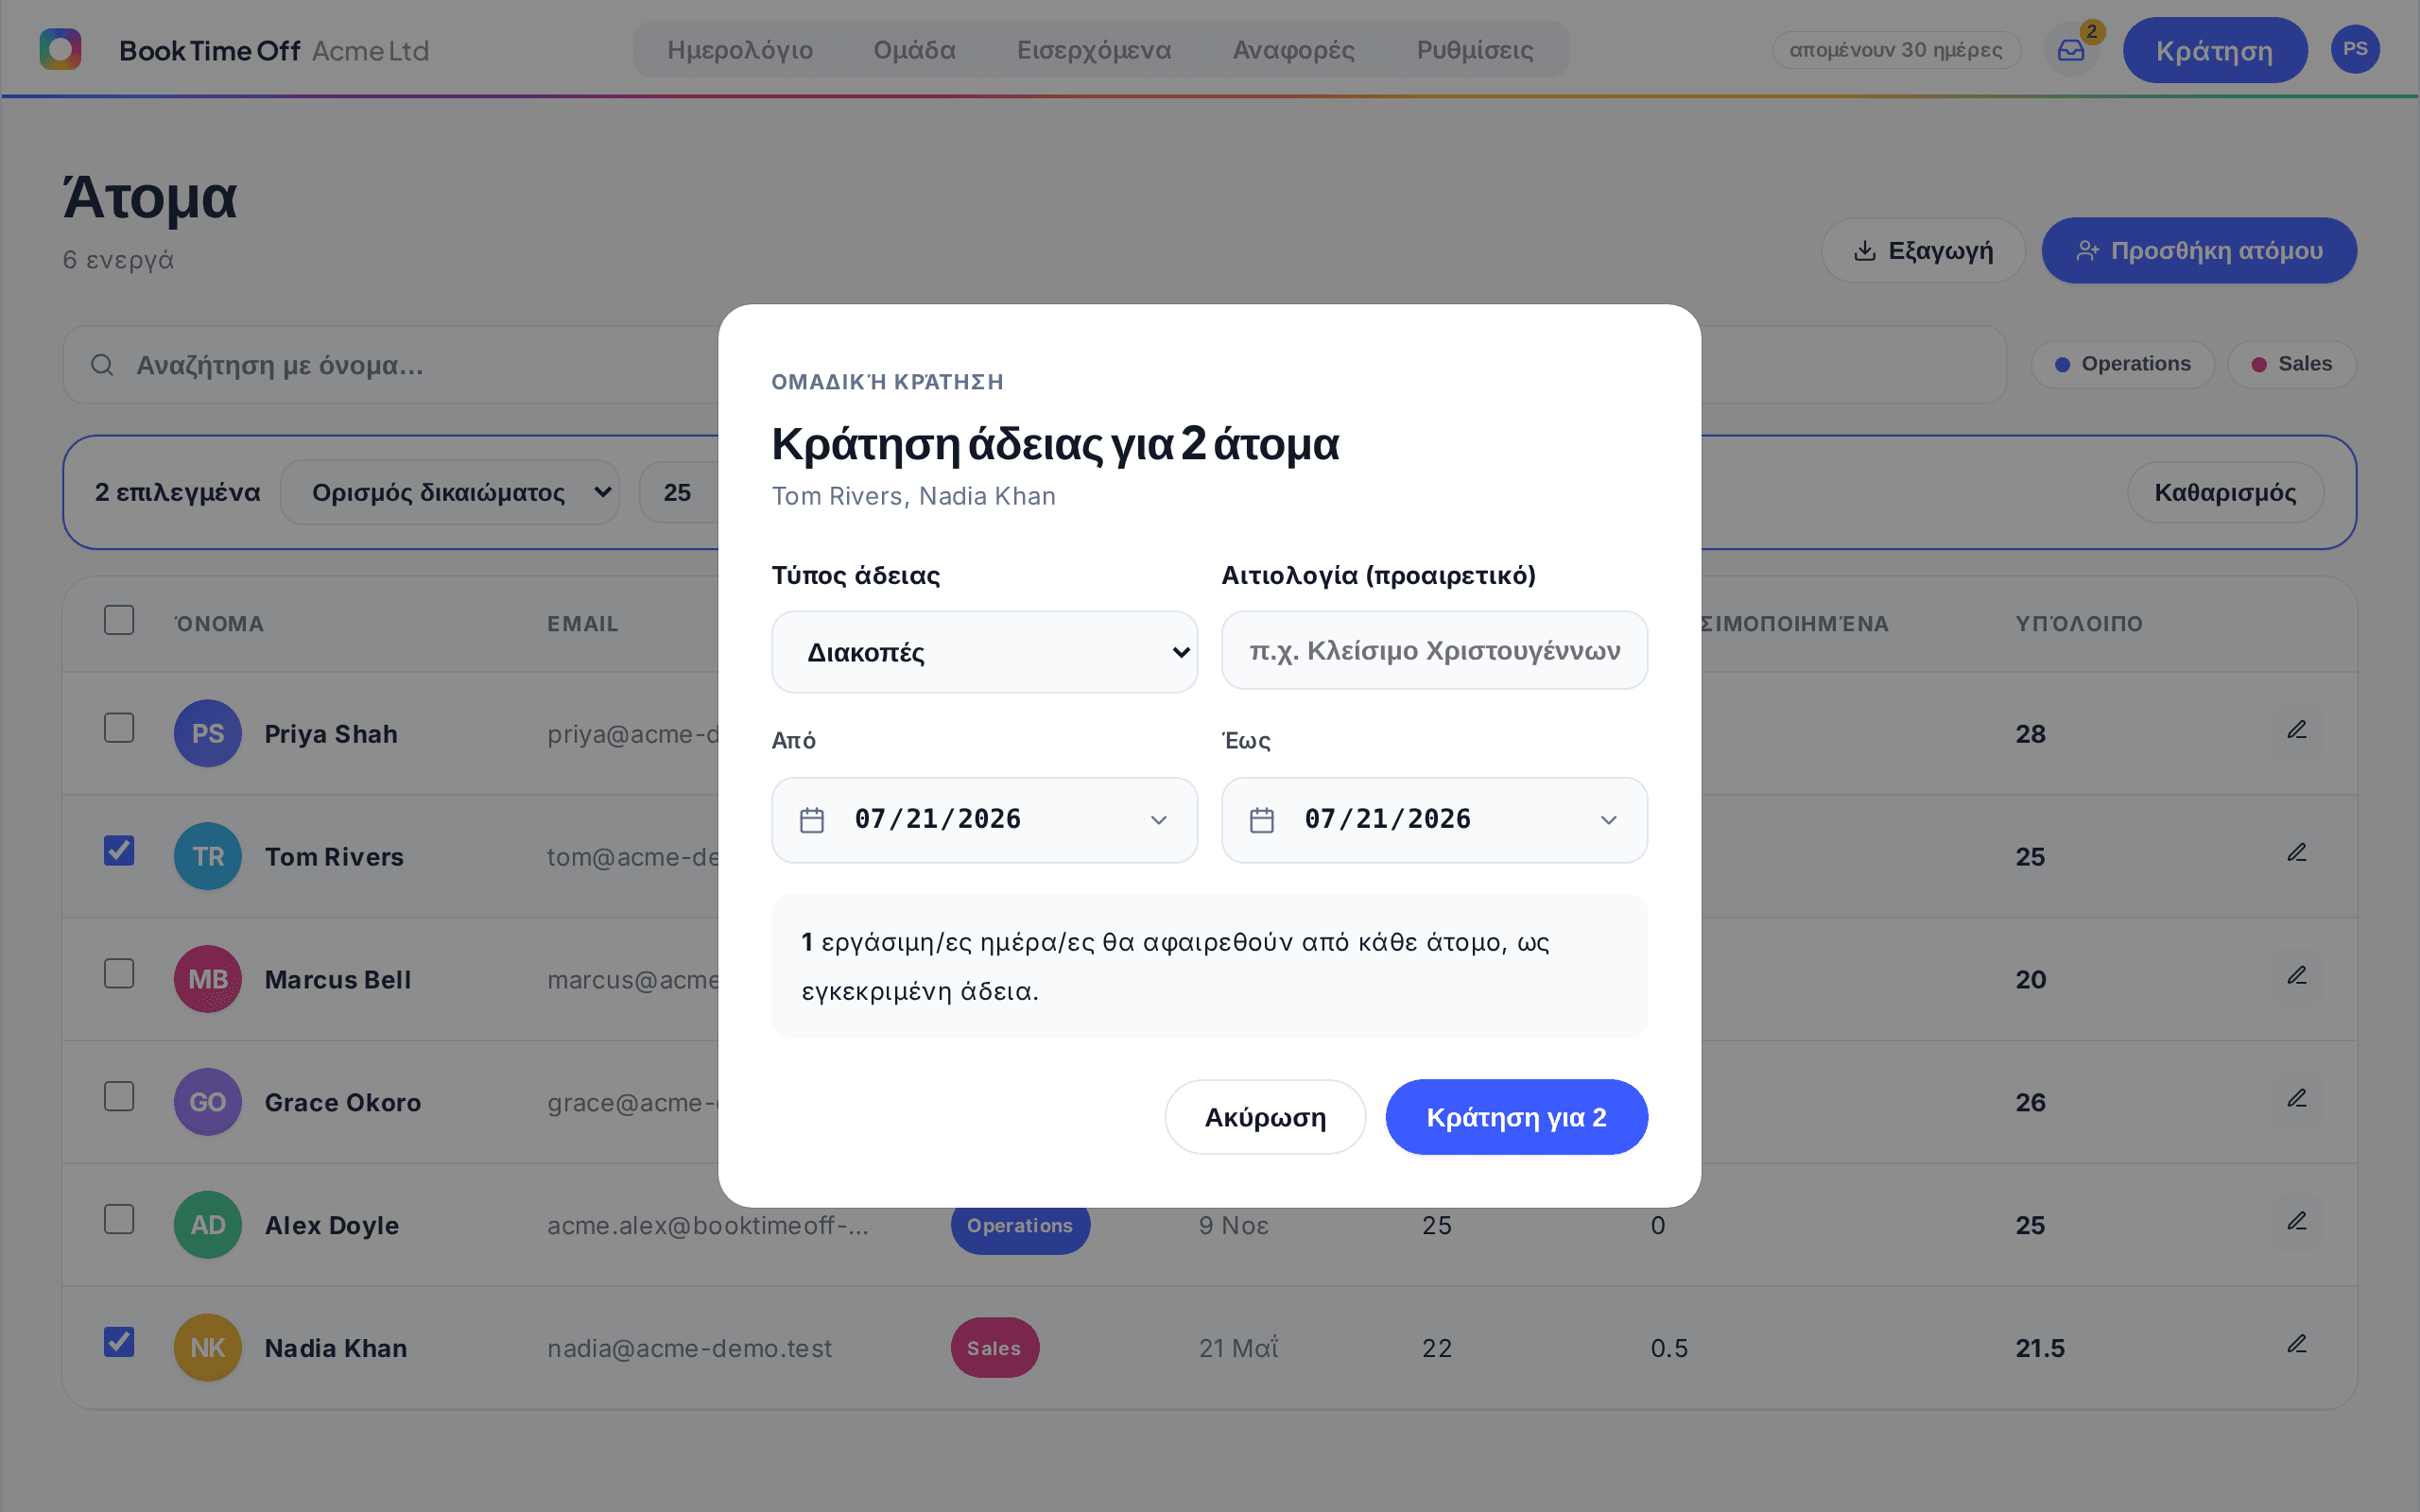Click the MB avatar of Marcus Bell
The height and width of the screenshot is (1512, 2420).
[208, 979]
